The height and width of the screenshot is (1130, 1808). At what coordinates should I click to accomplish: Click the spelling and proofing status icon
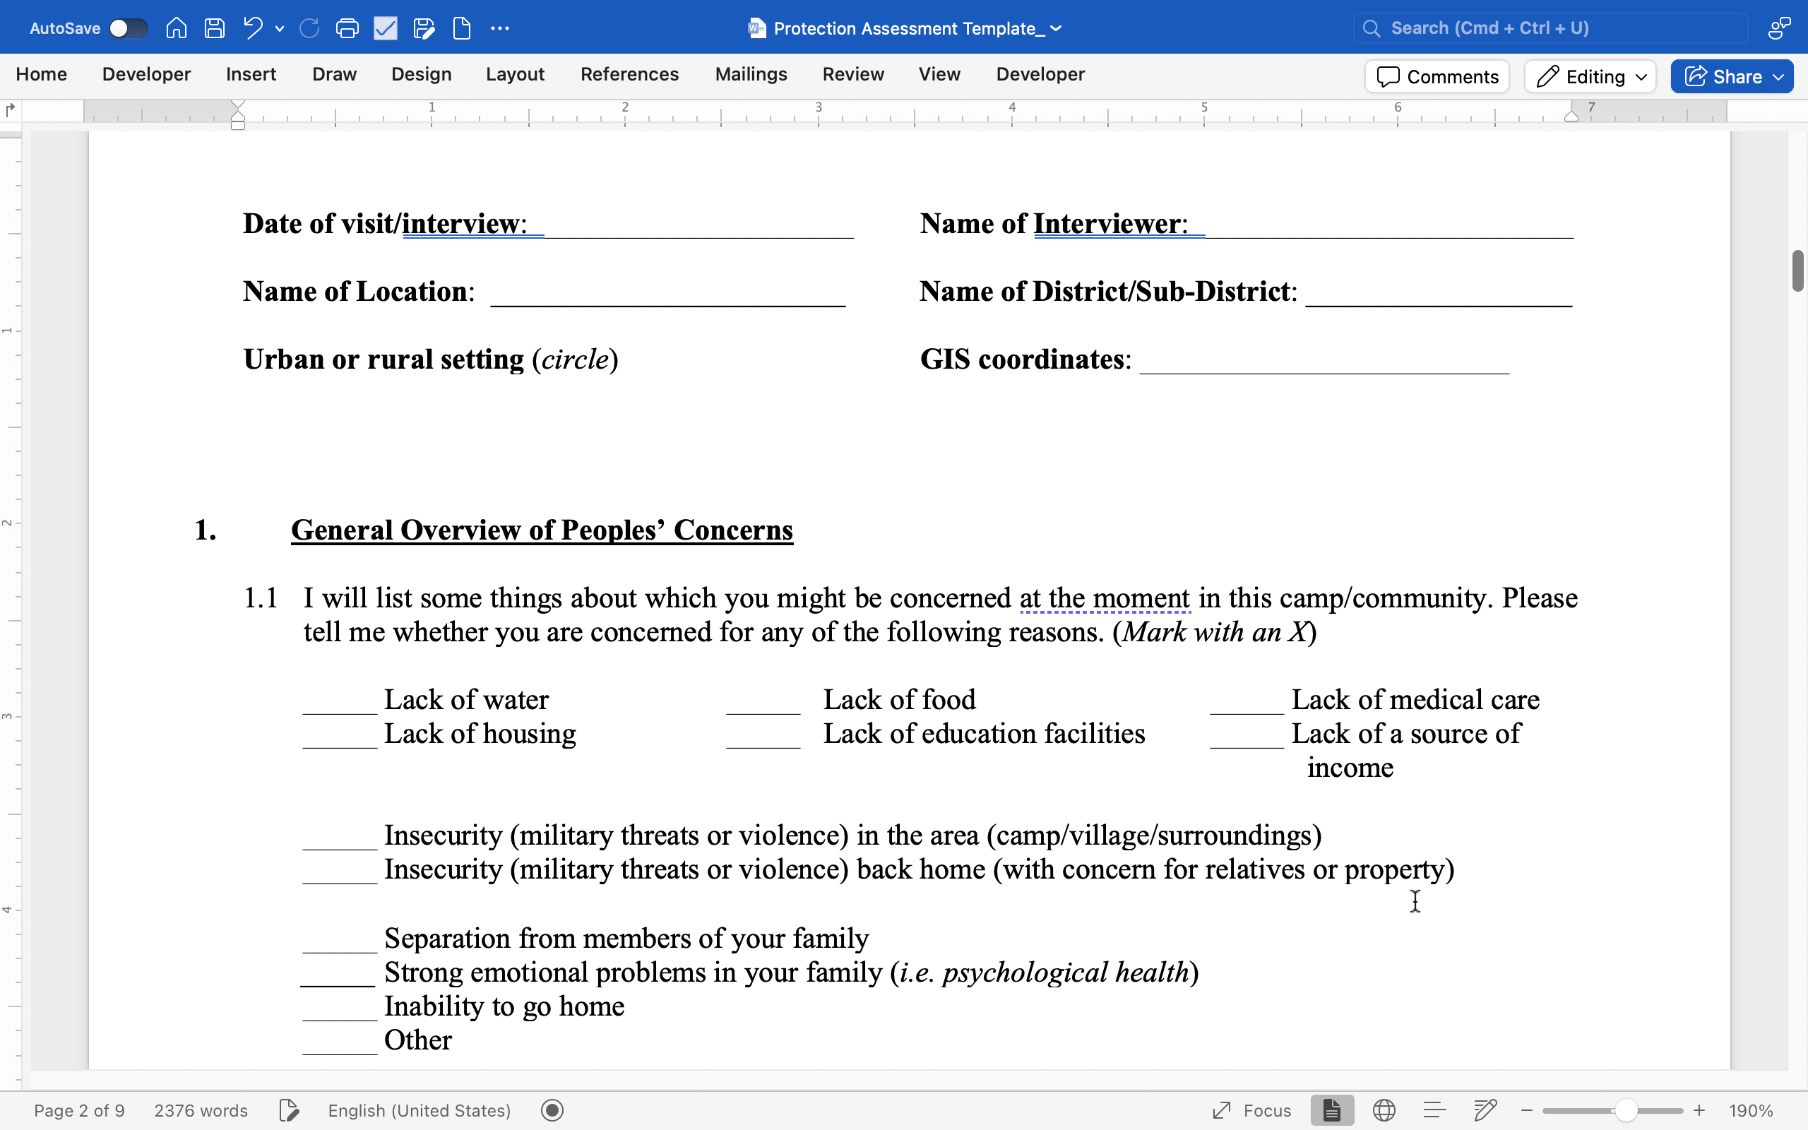coord(288,1110)
